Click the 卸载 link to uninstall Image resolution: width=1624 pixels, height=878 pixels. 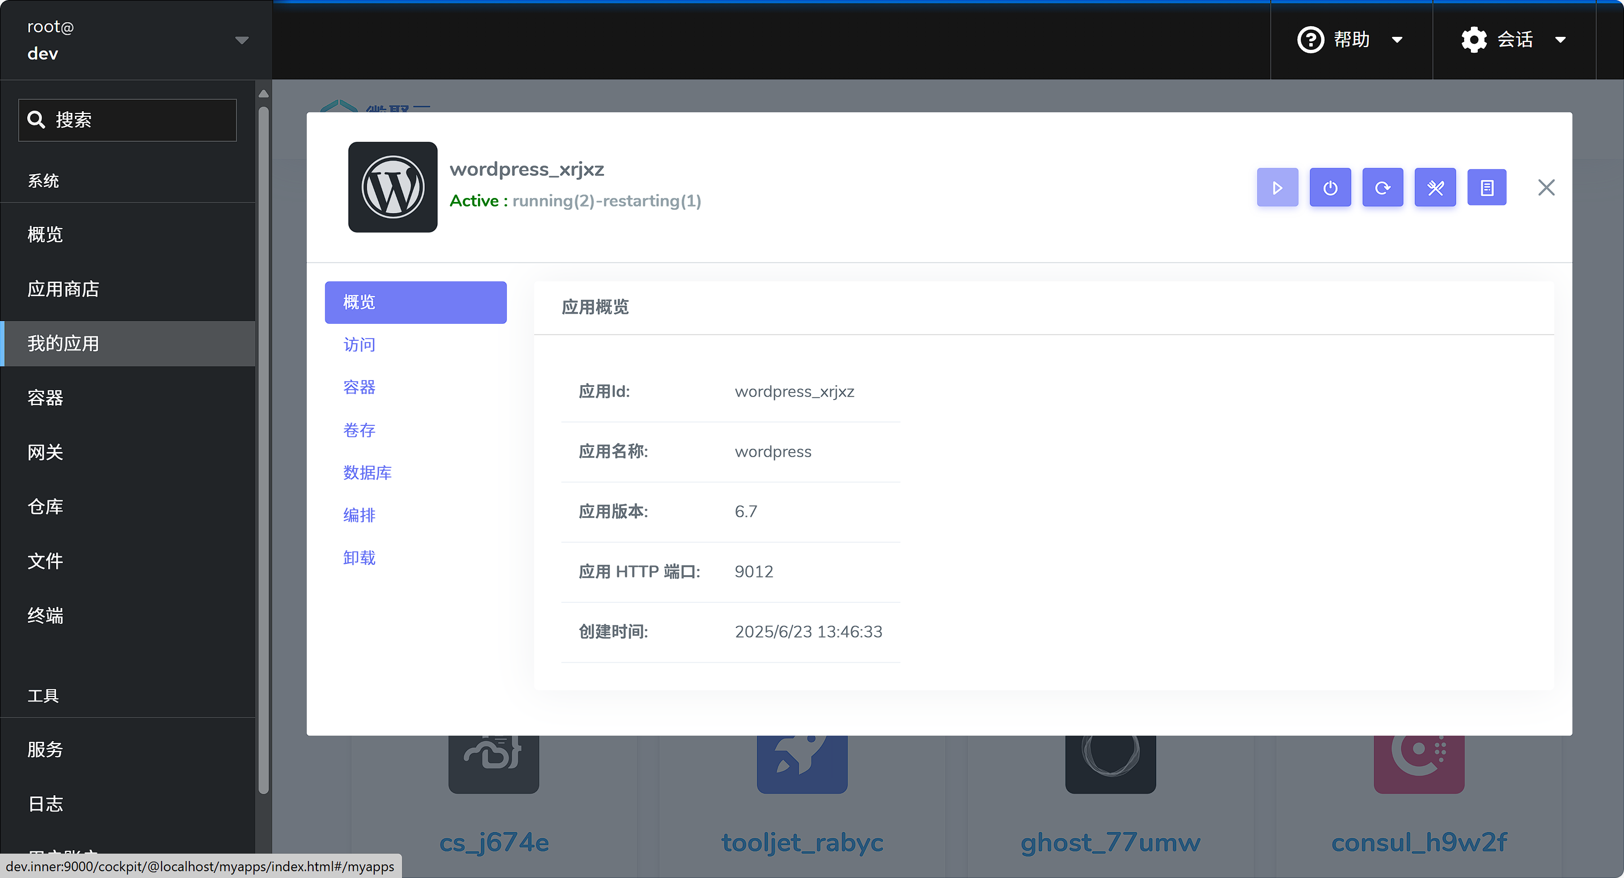(x=359, y=557)
